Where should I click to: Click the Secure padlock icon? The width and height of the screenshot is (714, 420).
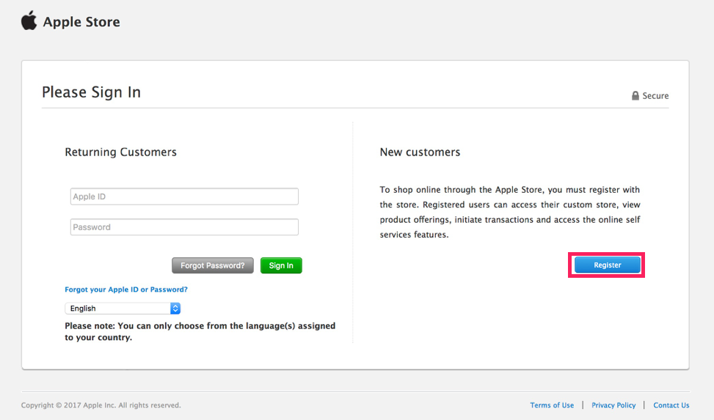[x=635, y=96]
